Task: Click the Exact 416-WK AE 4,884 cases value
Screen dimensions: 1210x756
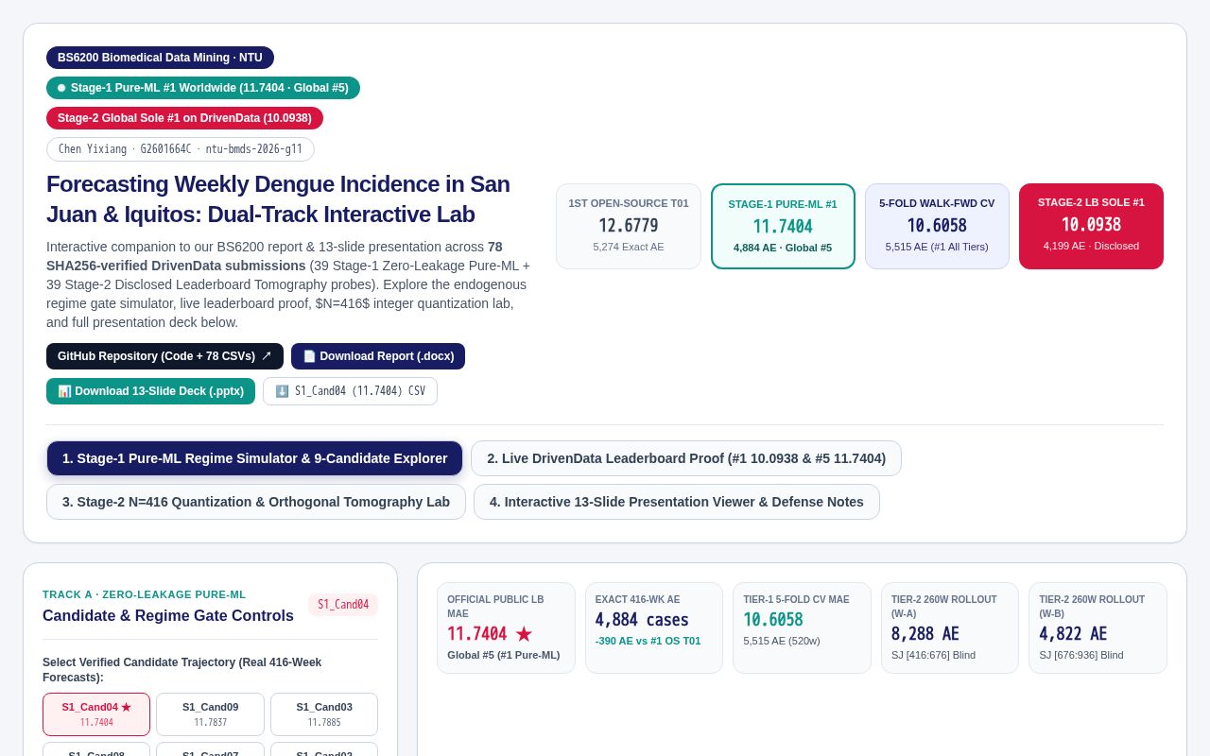Action: (x=642, y=620)
